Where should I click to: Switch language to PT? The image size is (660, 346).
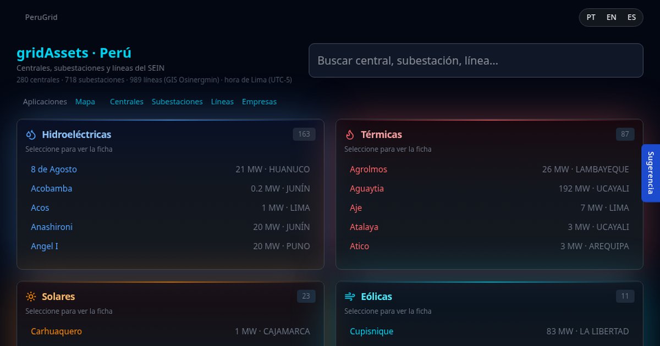(x=591, y=18)
